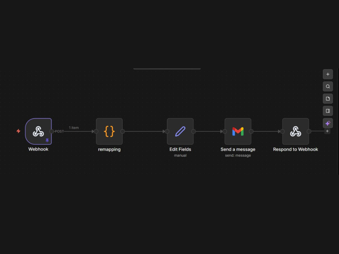Add node after Respond to Webhook

pos(327,131)
